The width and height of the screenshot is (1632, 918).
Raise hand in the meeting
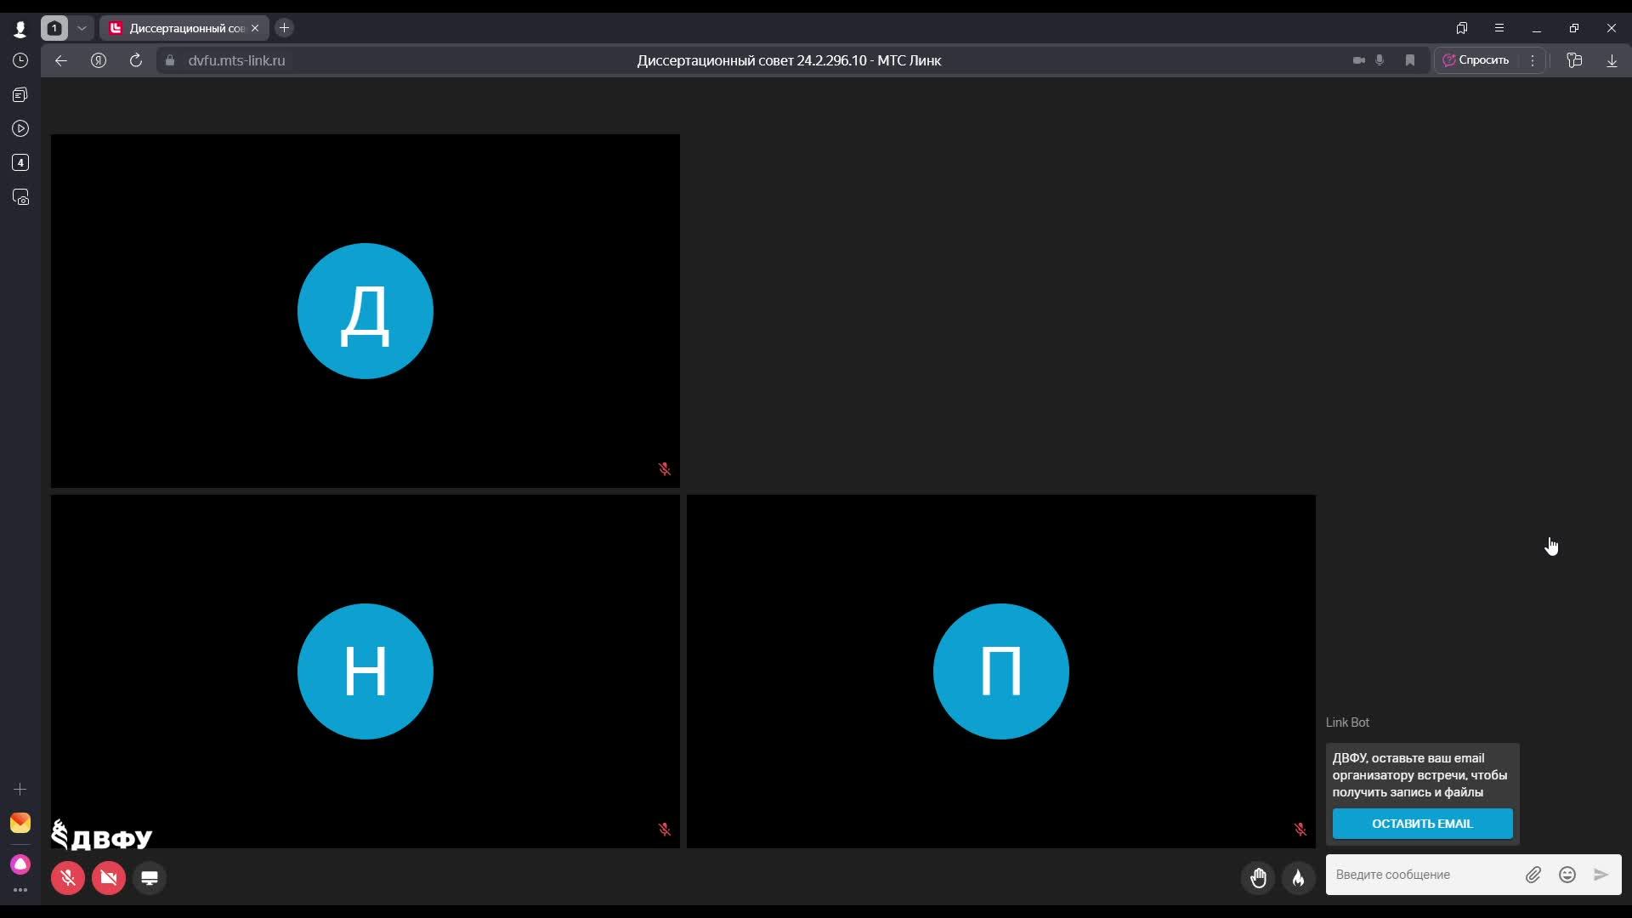pos(1258,878)
